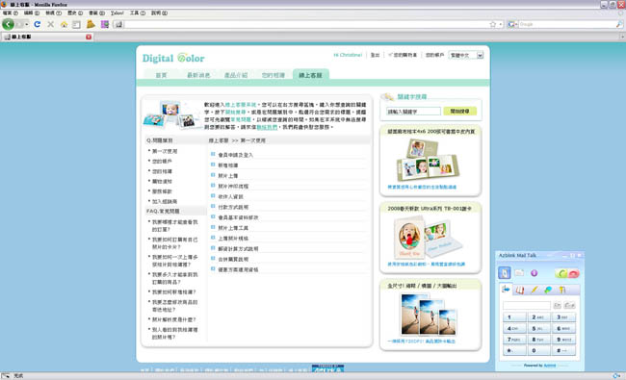Open the photo book promotional thumbnail
626x380 pixels.
pyautogui.click(x=428, y=160)
